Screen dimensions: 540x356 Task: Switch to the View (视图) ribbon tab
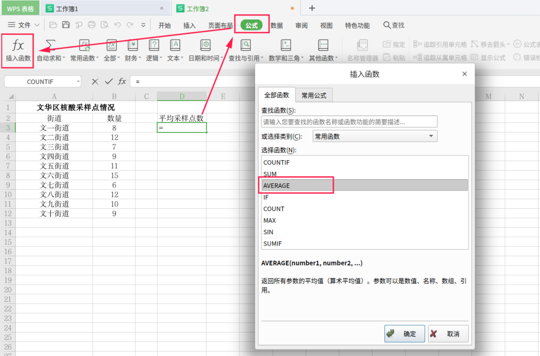click(326, 25)
